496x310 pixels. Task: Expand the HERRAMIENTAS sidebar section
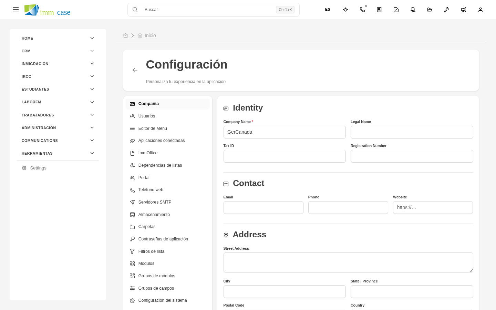(58, 153)
